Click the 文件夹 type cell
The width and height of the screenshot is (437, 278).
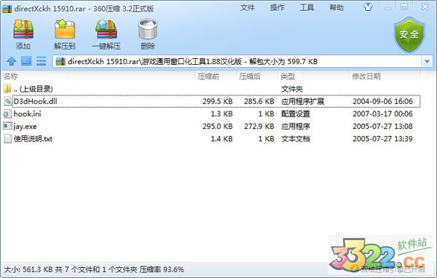coord(292,89)
